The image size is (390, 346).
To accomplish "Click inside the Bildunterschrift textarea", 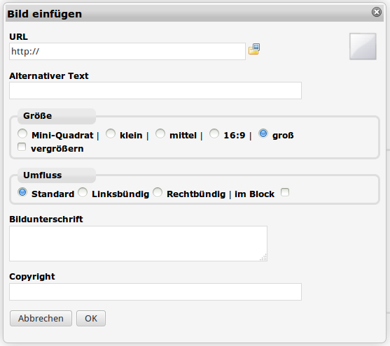I will pos(139,243).
